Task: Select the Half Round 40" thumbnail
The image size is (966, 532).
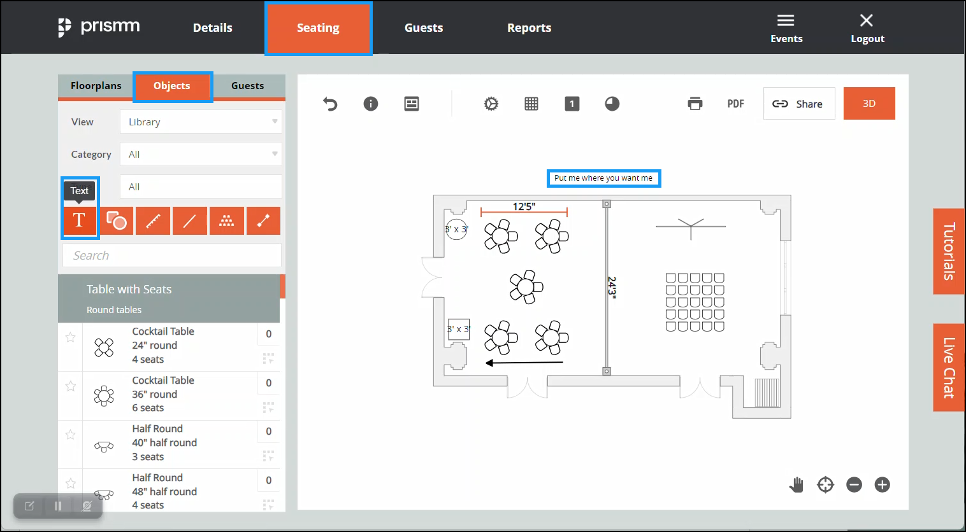Action: point(104,446)
